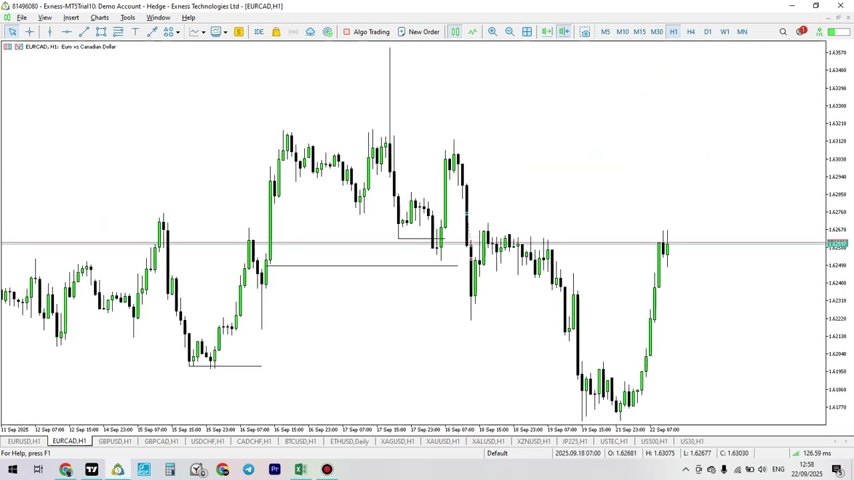
Task: Switch to D1 daily timeframe
Action: [x=708, y=32]
